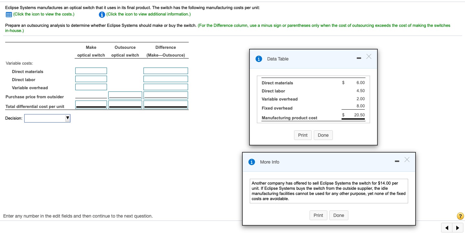This screenshot has height=236, width=465.
Task: Click the 4.50 Direct labor value
Action: pyautogui.click(x=361, y=91)
